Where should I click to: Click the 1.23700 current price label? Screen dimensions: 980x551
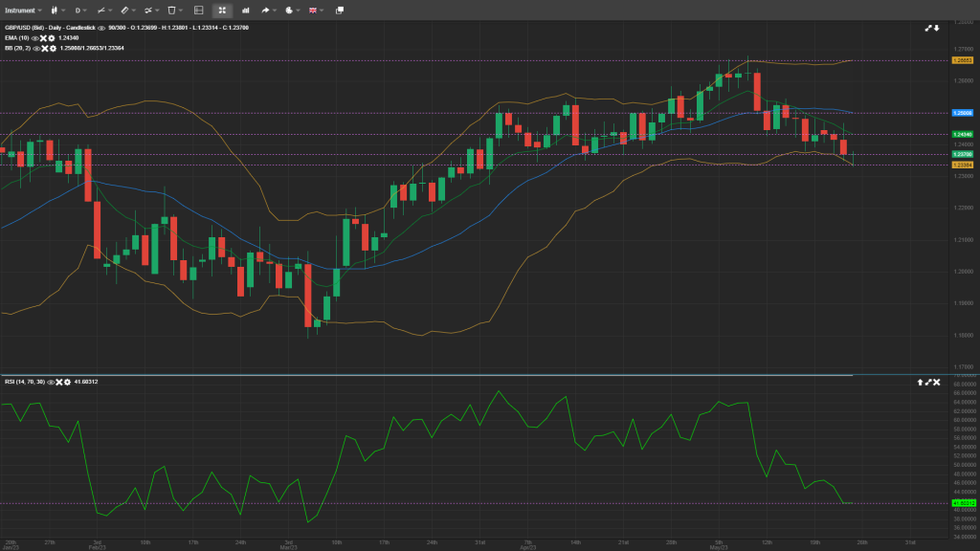coord(962,154)
